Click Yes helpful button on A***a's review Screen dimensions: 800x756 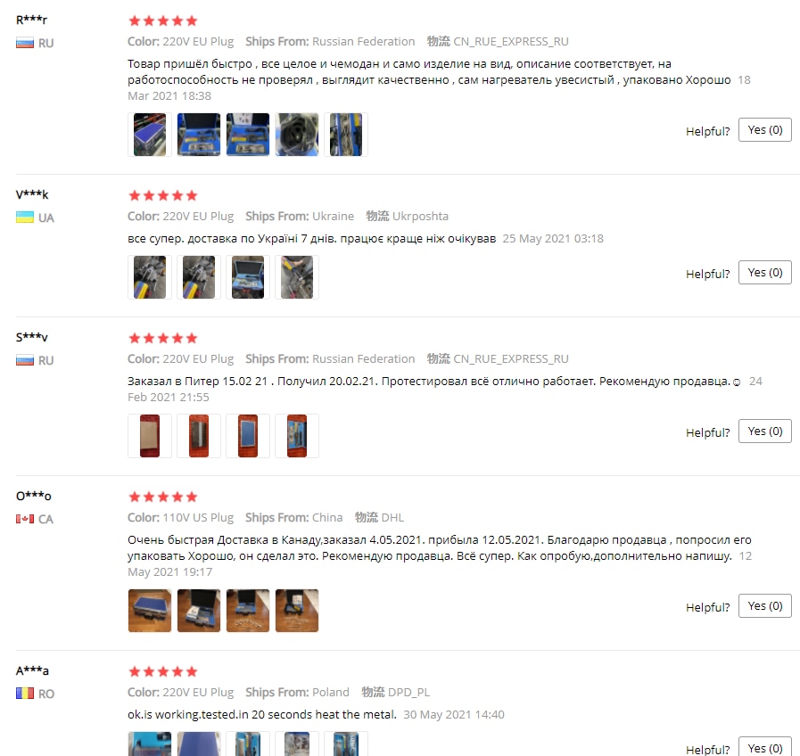(765, 746)
